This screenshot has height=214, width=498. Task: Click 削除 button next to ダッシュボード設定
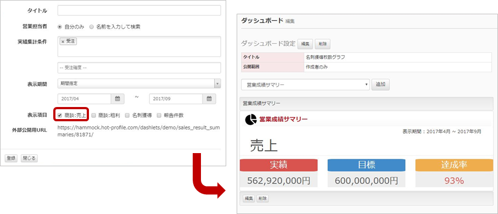tap(323, 44)
